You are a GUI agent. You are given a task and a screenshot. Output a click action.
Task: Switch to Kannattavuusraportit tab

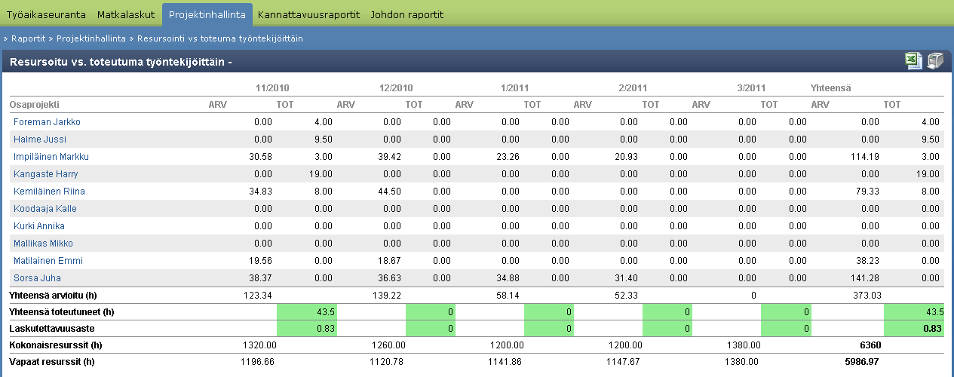tap(308, 14)
